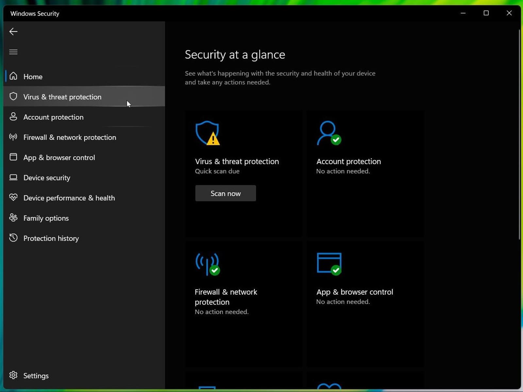
Task: Open Home in the sidebar
Action: (84, 76)
